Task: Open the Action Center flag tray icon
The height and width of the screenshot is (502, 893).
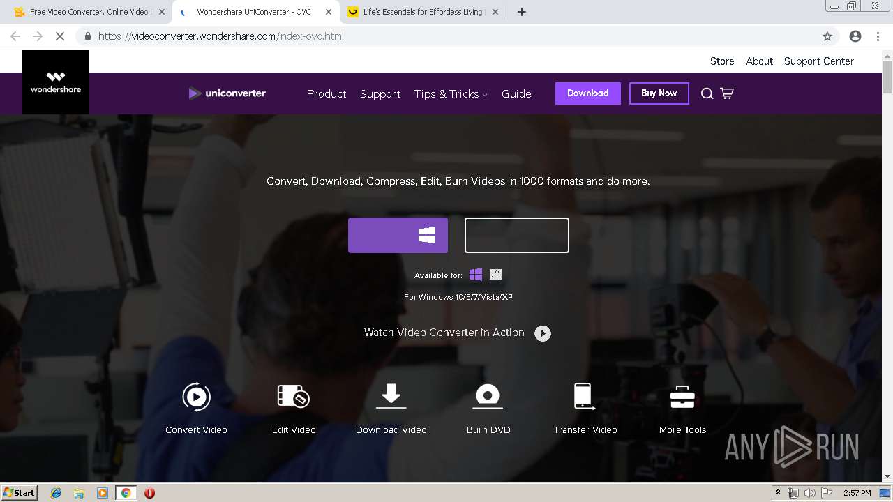Action: pyautogui.click(x=827, y=493)
